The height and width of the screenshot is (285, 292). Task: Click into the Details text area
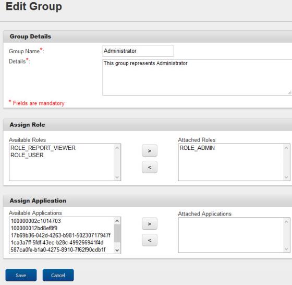coord(197,77)
